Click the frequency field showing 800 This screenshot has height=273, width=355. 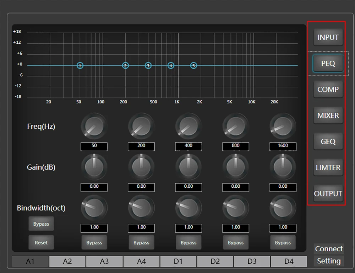pos(236,146)
